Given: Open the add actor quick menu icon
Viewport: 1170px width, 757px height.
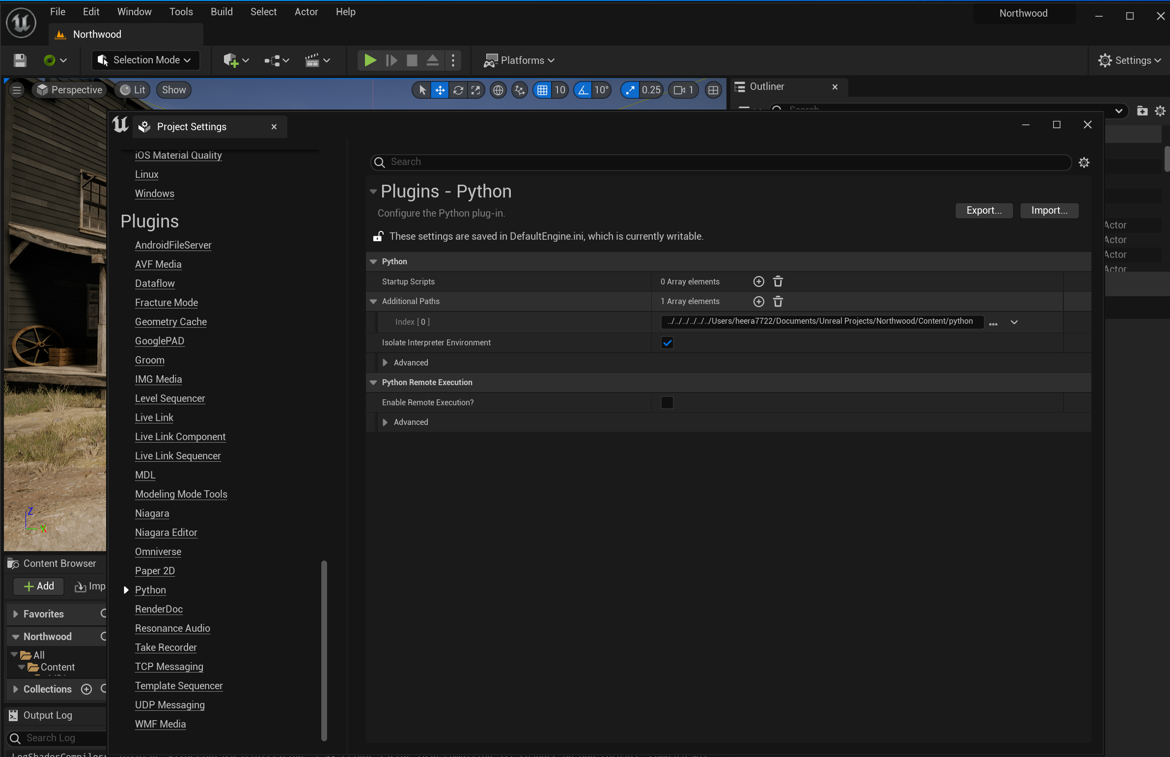Looking at the screenshot, I should pos(236,60).
